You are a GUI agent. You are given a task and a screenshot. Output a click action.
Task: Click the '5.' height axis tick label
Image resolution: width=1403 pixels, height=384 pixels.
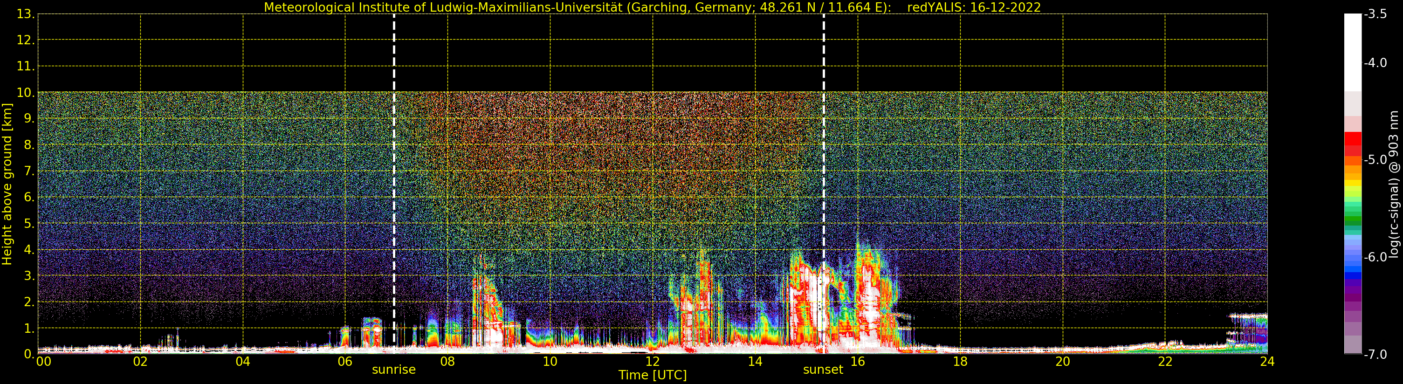pyautogui.click(x=29, y=223)
